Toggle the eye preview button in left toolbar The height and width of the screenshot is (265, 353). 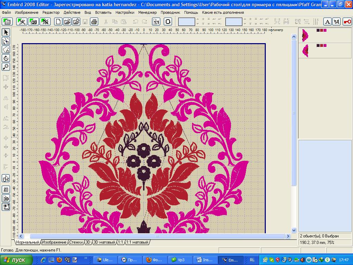[6, 207]
